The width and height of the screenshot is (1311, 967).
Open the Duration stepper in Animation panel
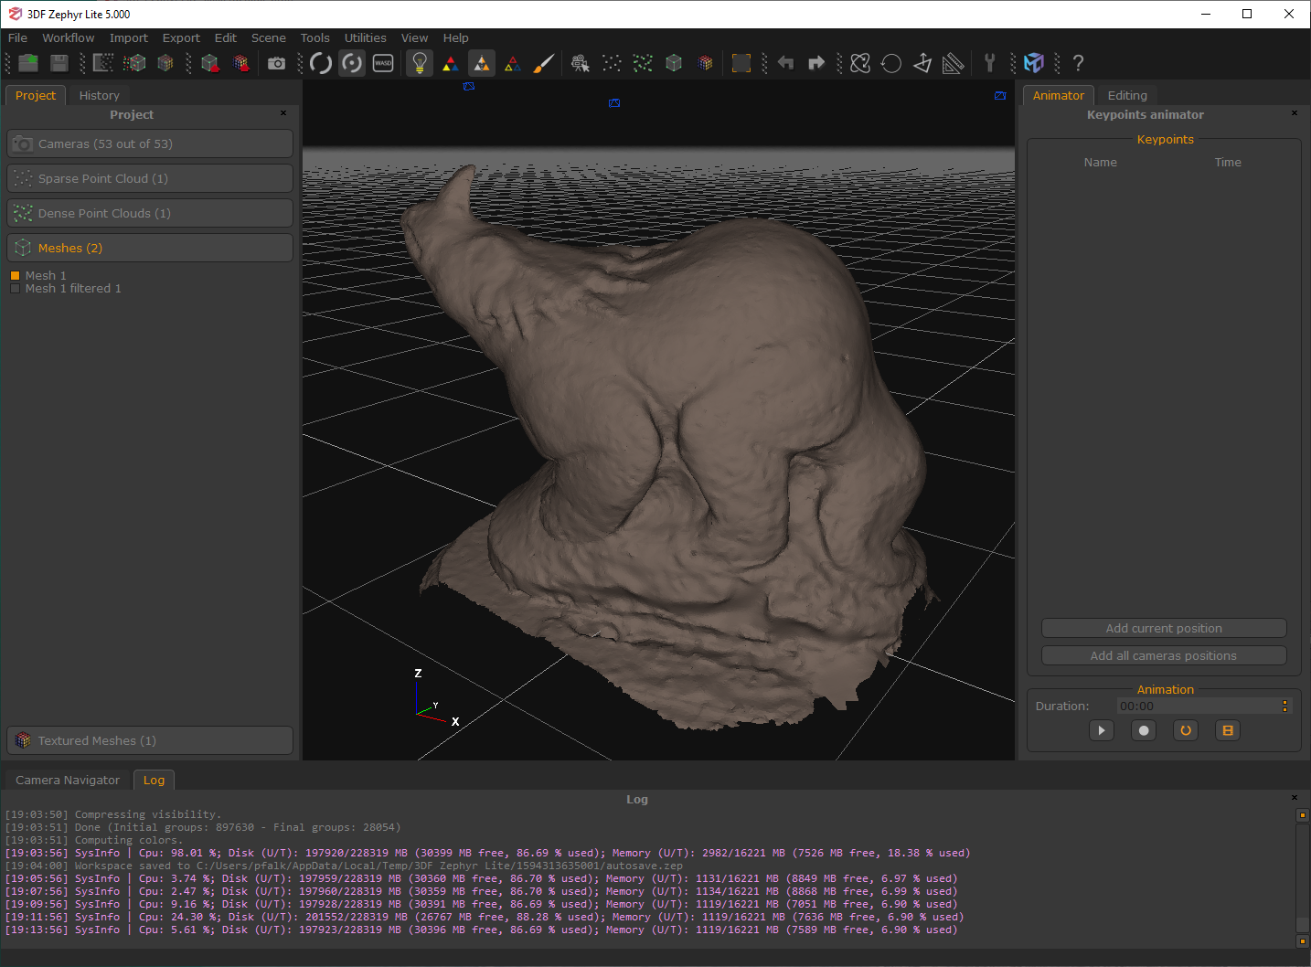[1284, 705]
